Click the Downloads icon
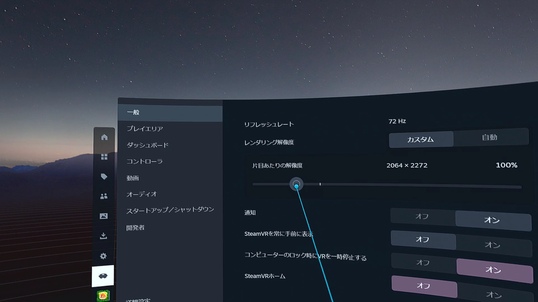538x302 pixels. tap(103, 236)
